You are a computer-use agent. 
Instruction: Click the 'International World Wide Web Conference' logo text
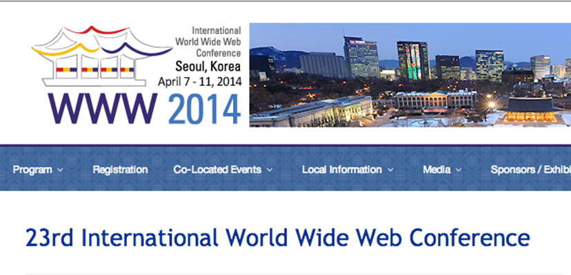pyautogui.click(x=208, y=42)
